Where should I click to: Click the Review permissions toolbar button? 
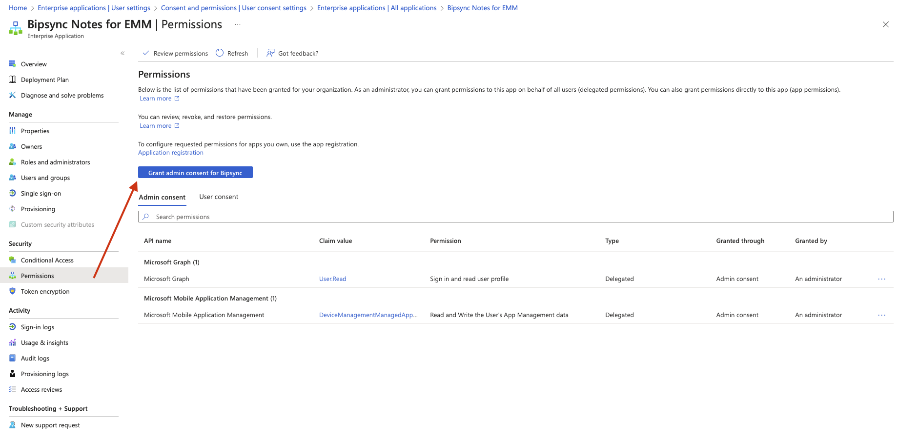pyautogui.click(x=175, y=53)
